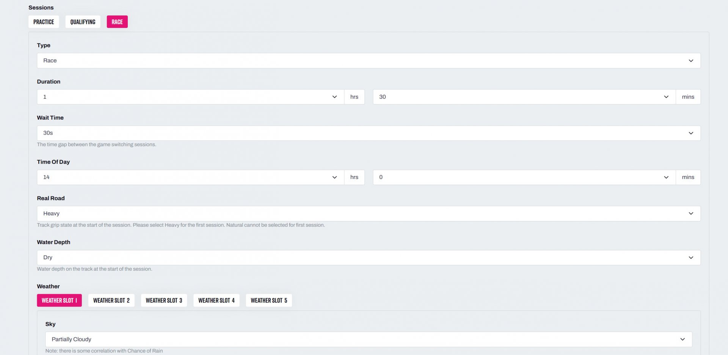This screenshot has width=728, height=355.
Task: Switch to the Practice session tab
Action: (44, 22)
